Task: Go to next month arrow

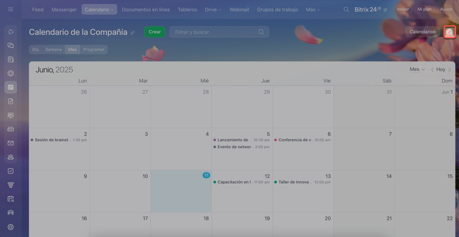Action: pyautogui.click(x=449, y=69)
